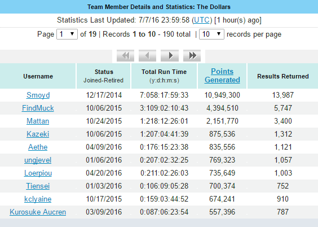View ungjevel's member details
This screenshot has height=227, width=318.
point(38,160)
